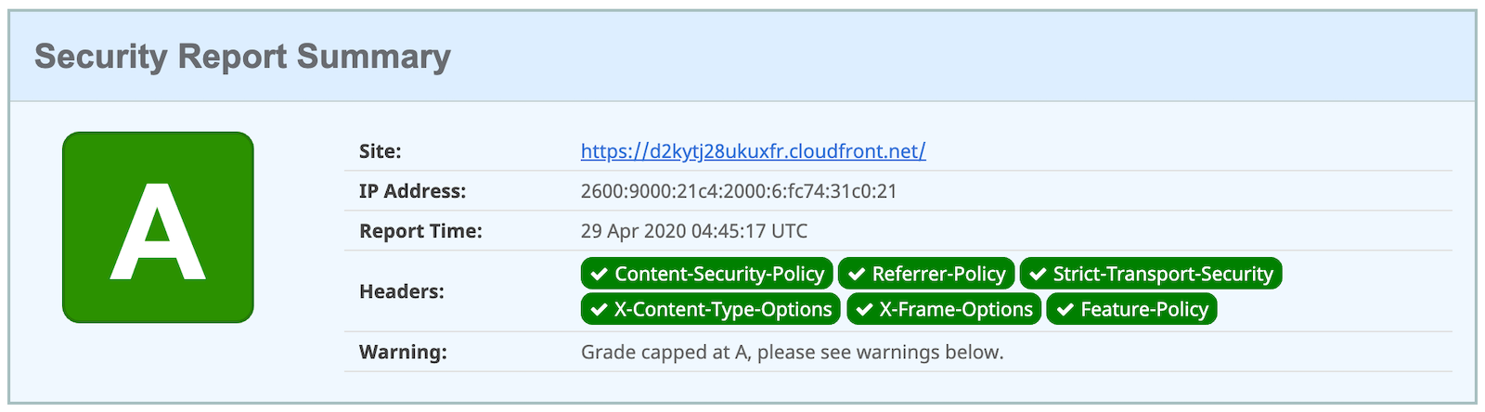The image size is (1485, 412).
Task: Click the checkmark icon beside Strict-Transport-Security
Action: (x=1039, y=274)
